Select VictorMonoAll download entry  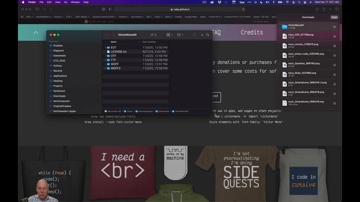click(308, 26)
